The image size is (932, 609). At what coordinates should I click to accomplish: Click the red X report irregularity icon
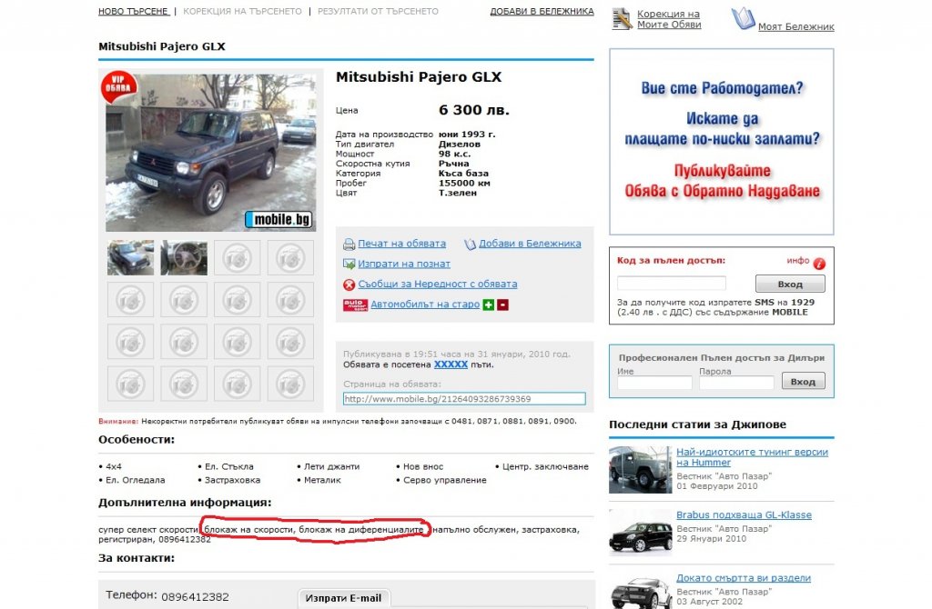pyautogui.click(x=349, y=285)
